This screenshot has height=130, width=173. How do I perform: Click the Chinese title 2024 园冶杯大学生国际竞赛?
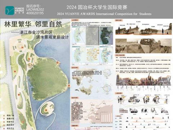pyautogui.click(x=97, y=7)
